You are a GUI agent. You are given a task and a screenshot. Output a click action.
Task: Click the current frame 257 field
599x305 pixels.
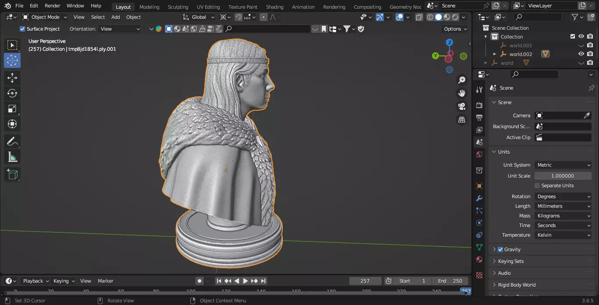(365, 281)
